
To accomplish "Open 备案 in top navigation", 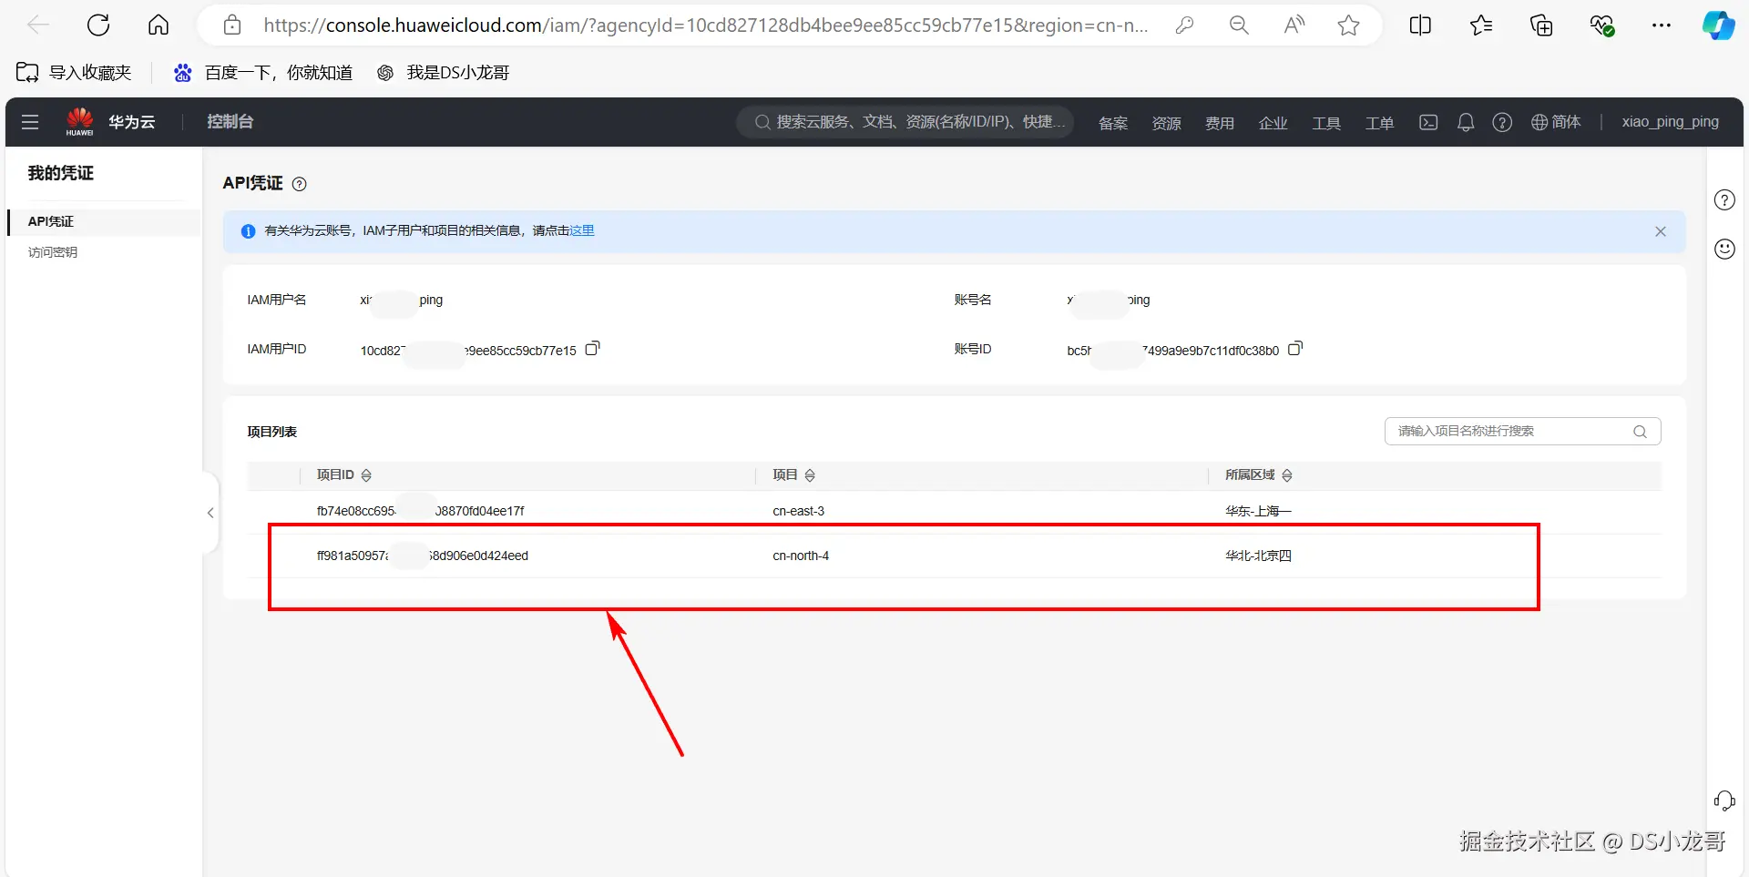I will point(1113,123).
